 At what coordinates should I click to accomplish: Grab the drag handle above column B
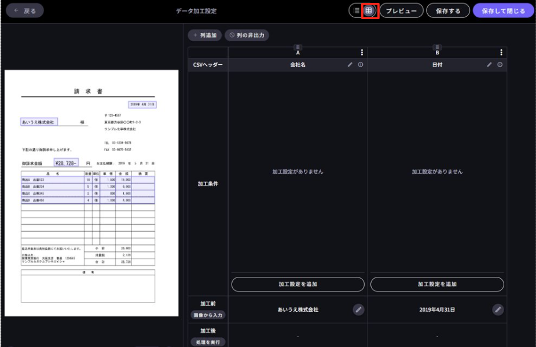tap(437, 47)
